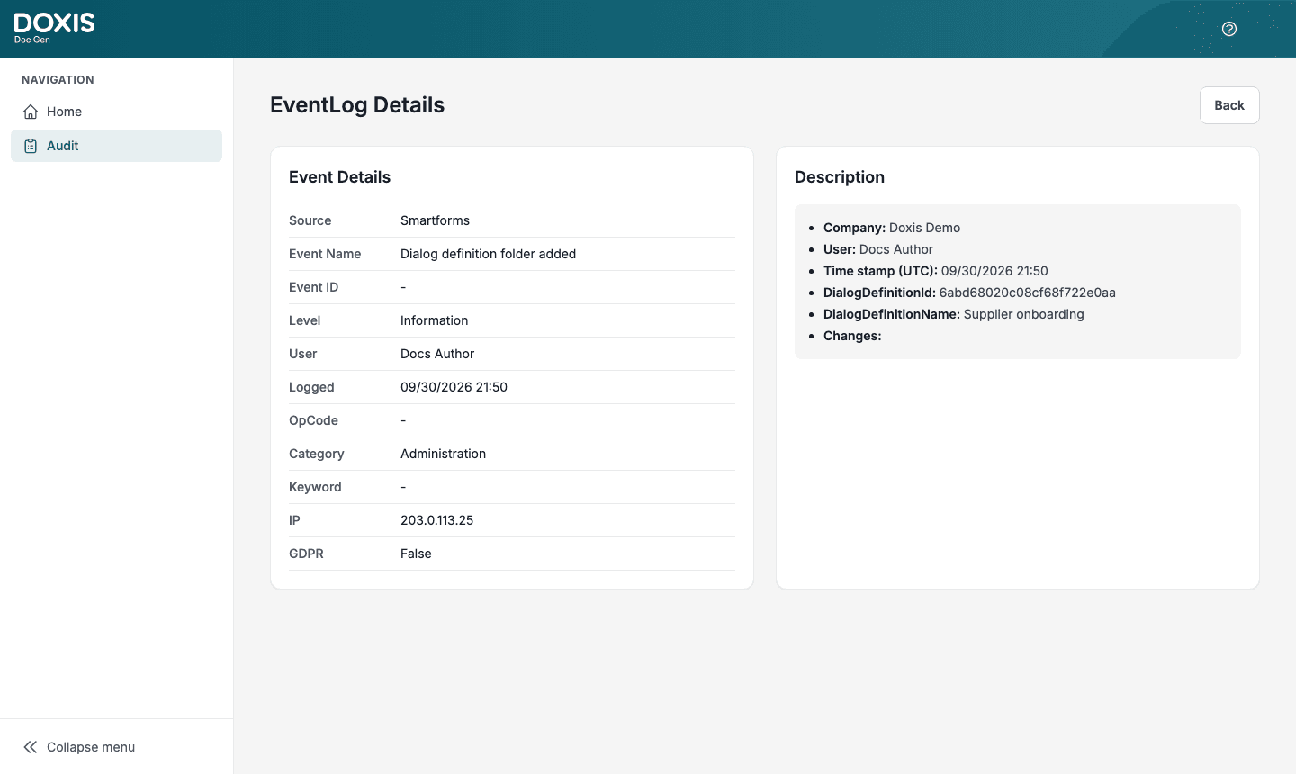
Task: Click the Event ID field label
Action: (313, 287)
